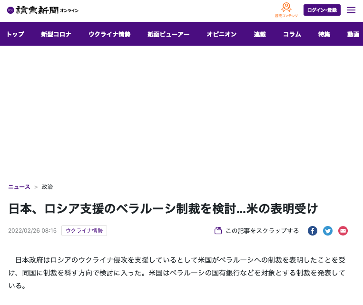Click the article paragraph starting 日本政府はロシアの
This screenshot has width=363, height=305.
(x=177, y=273)
